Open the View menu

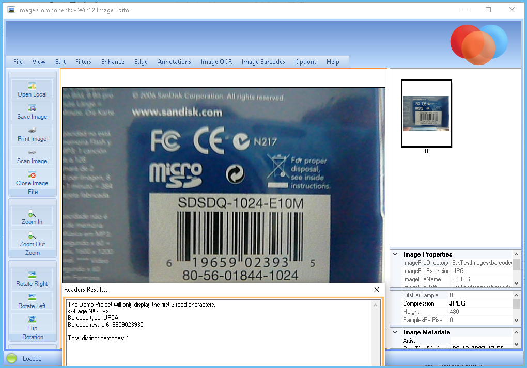(x=39, y=62)
